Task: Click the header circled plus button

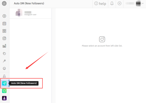Action: [x=119, y=3]
